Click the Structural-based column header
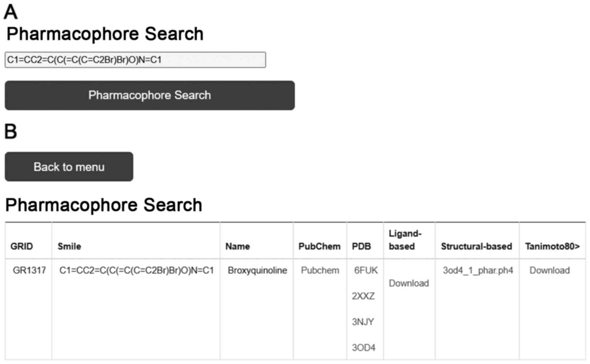This screenshot has height=364, width=590. [x=476, y=246]
